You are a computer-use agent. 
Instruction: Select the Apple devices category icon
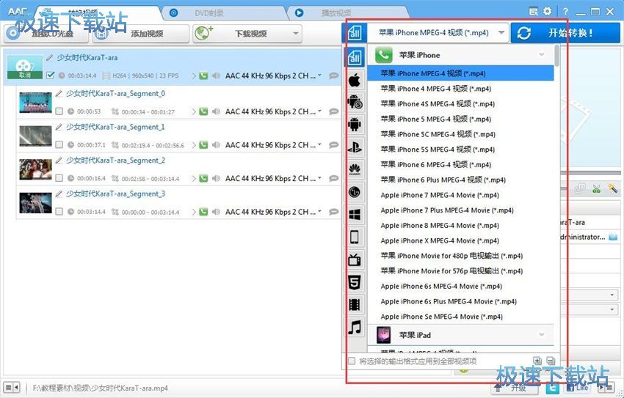pyautogui.click(x=355, y=80)
